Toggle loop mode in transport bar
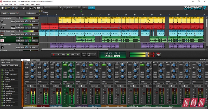This screenshot has height=109, width=208. pos(84,55)
